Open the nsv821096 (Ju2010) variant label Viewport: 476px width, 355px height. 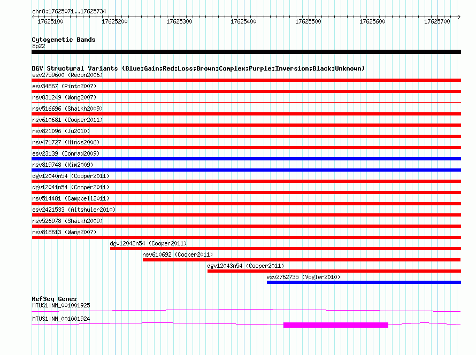click(61, 131)
